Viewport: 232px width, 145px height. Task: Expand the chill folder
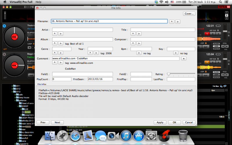coord(21,109)
